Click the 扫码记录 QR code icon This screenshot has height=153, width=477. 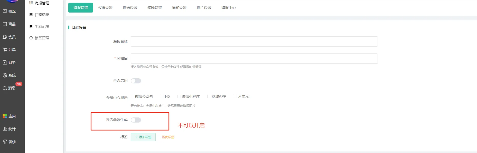(31, 15)
